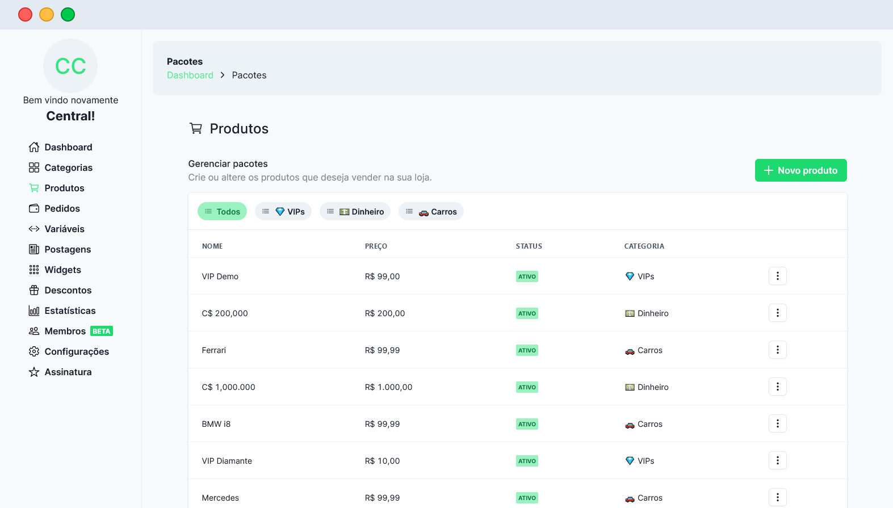Click the NOME column header
The image size is (893, 508).
[212, 246]
